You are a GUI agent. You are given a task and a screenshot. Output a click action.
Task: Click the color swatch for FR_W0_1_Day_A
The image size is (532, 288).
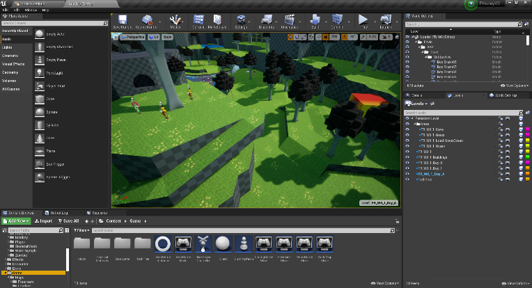528,174
